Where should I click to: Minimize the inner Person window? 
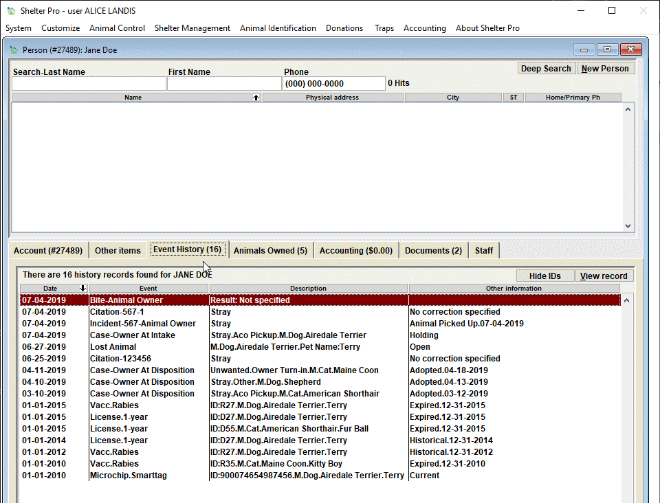tap(584, 49)
